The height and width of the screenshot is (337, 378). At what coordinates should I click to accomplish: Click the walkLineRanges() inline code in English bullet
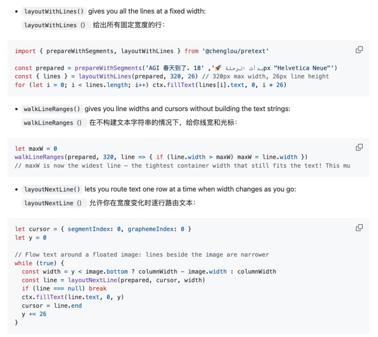(x=53, y=109)
